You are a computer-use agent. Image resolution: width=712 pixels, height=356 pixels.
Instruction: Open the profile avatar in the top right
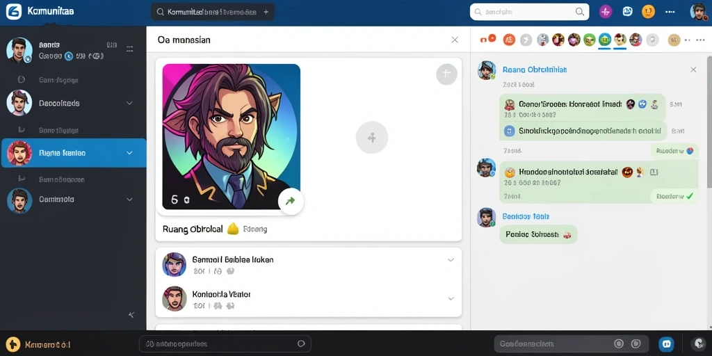pos(698,12)
